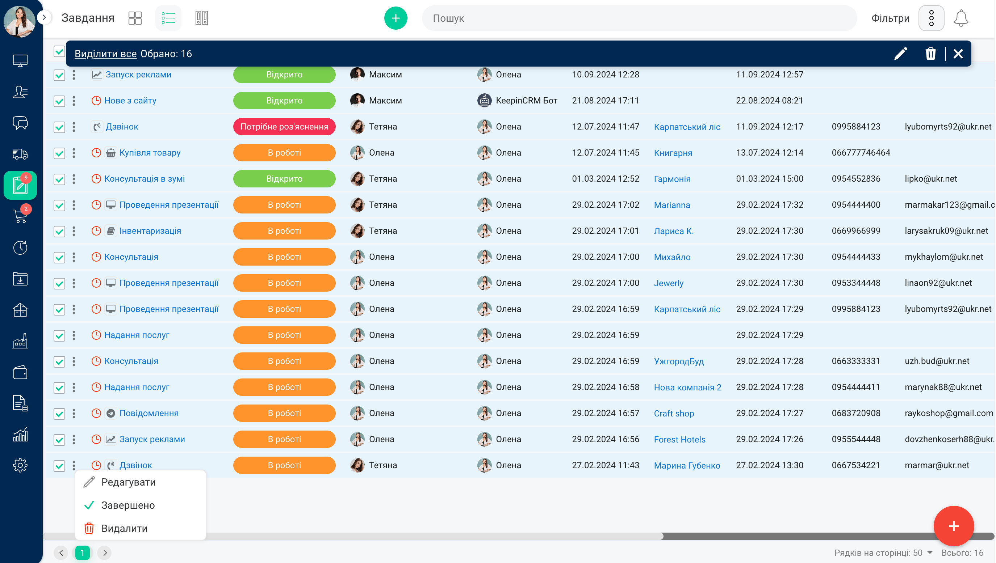Open the documents sidebar icon
The image size is (996, 563).
pyautogui.click(x=20, y=403)
